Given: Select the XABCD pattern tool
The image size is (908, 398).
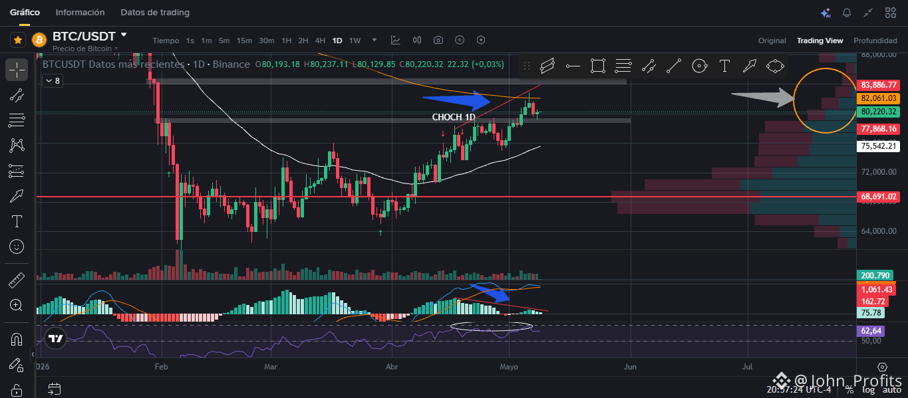Looking at the screenshot, I should (x=17, y=146).
